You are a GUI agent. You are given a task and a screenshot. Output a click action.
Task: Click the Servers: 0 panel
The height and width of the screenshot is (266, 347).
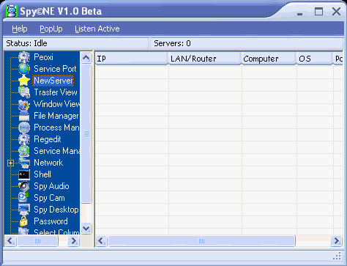(246, 43)
